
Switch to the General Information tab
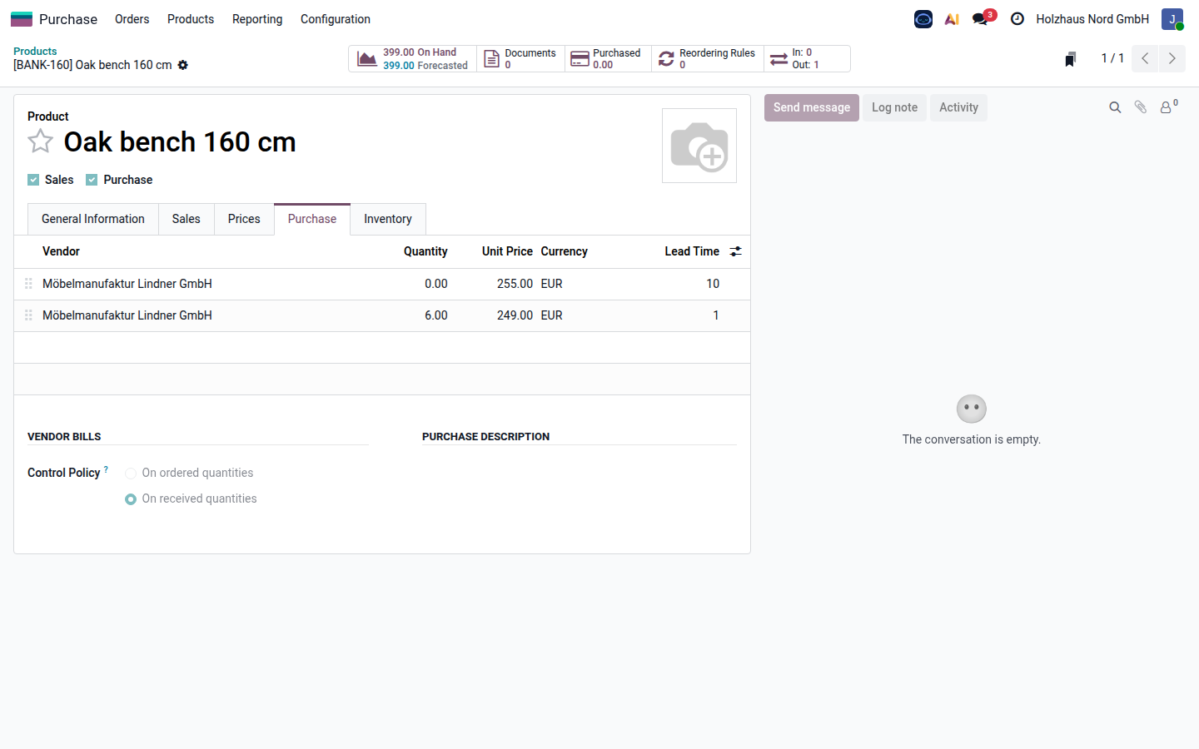click(x=93, y=219)
